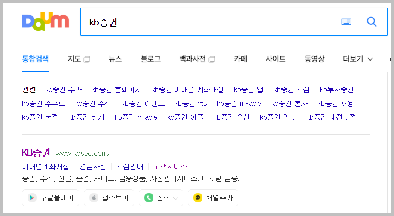
Task: Click the 전화 button
Action: pos(161,198)
